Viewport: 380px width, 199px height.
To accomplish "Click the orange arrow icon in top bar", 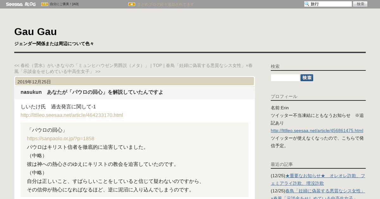I will 132,4.
